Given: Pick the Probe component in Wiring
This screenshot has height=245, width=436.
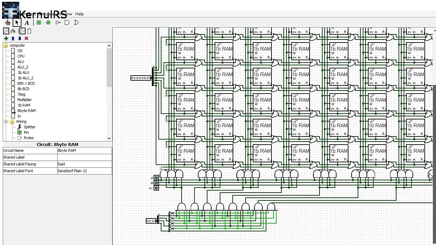Looking at the screenshot, I should point(29,138).
